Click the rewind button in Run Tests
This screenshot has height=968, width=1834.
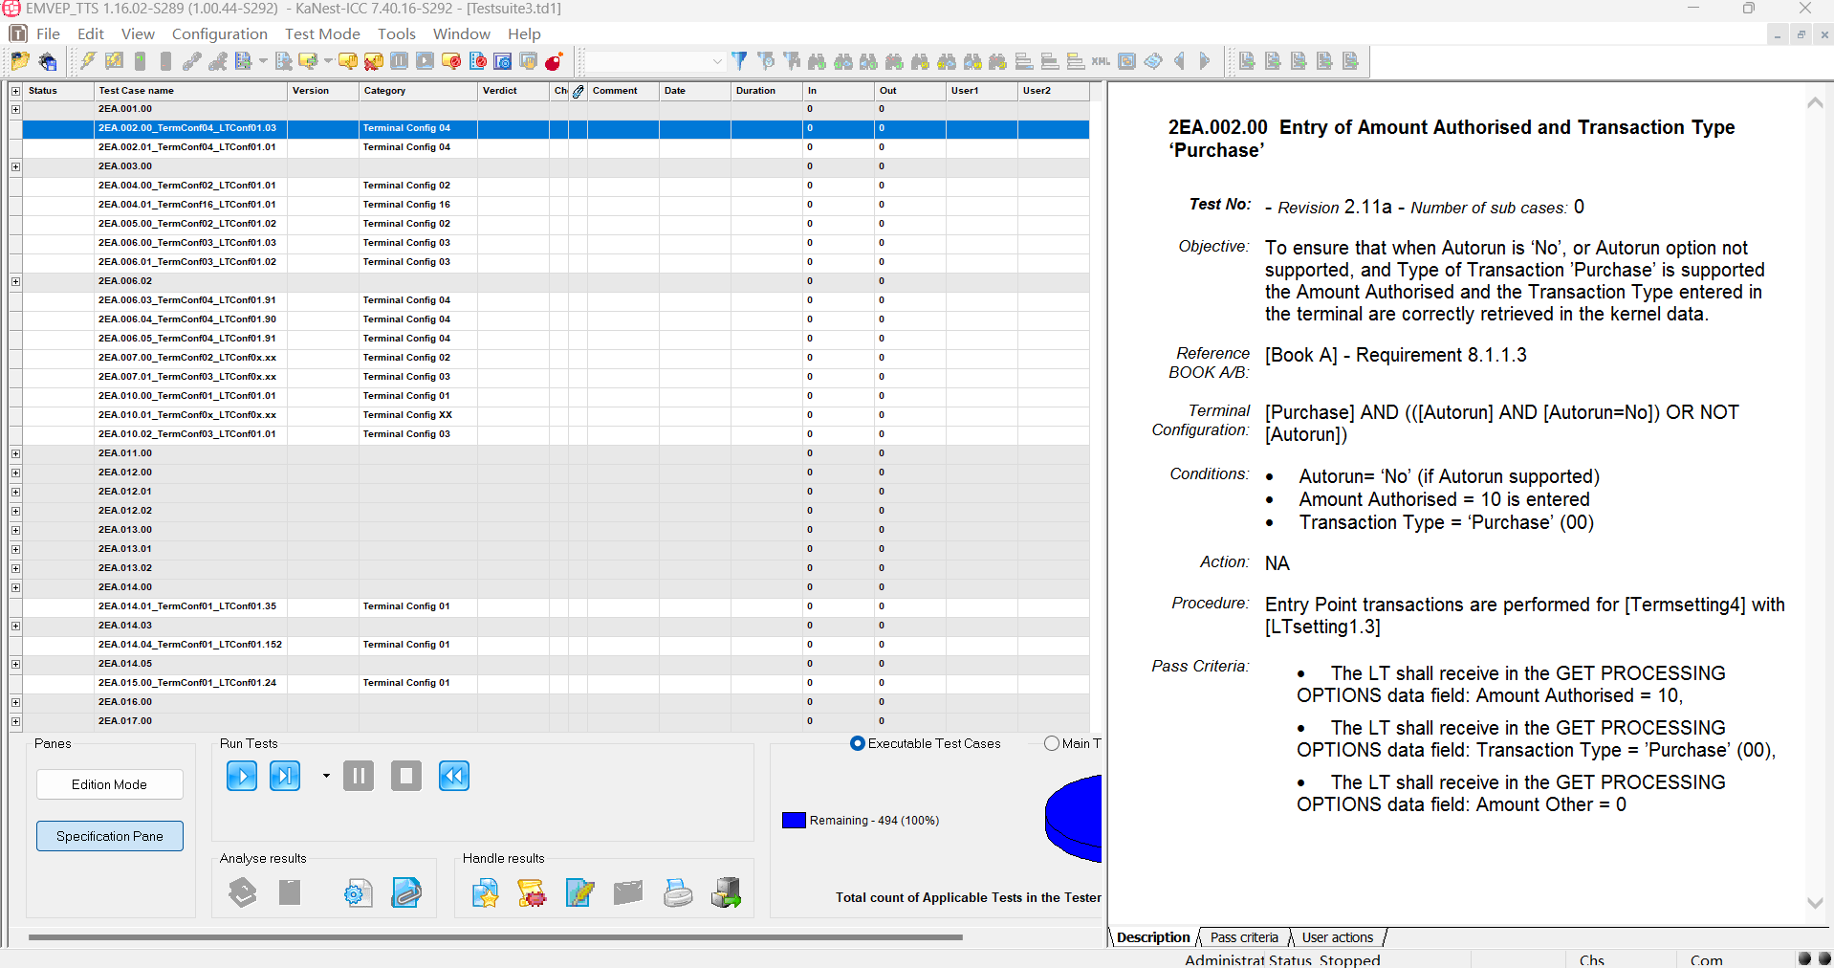tap(454, 776)
